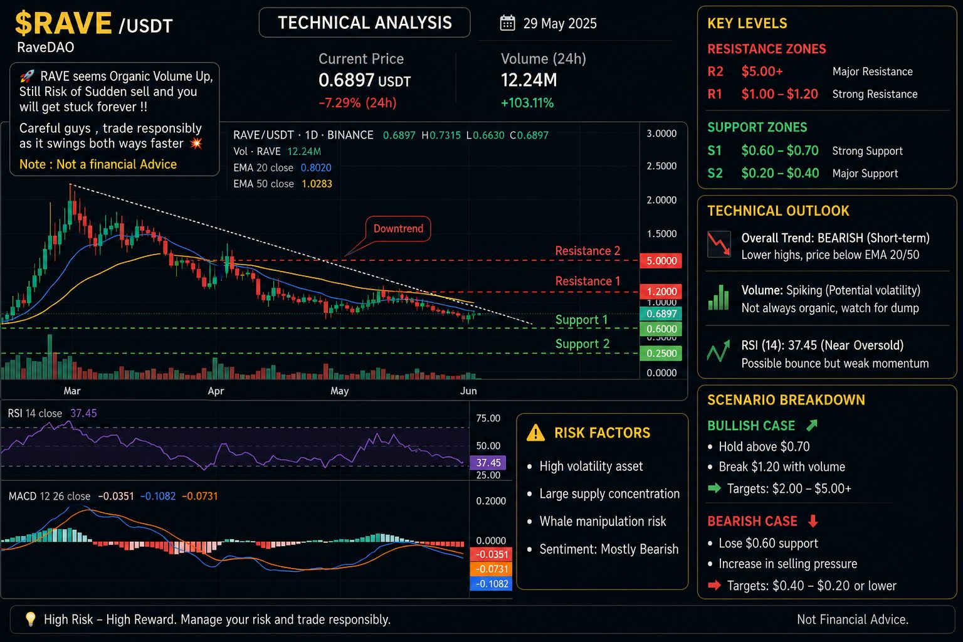This screenshot has width=963, height=642.
Task: Click the Resistance 1 label on the chart
Action: [587, 282]
